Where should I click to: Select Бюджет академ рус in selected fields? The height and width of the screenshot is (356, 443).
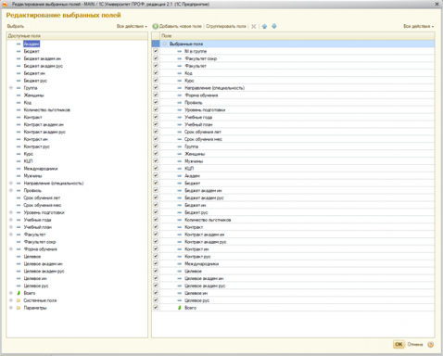click(204, 197)
